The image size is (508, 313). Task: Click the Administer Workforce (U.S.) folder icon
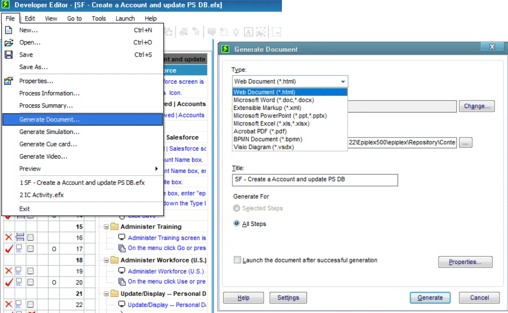(114, 259)
